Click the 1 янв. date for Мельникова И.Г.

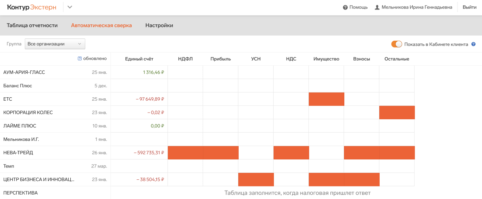pyautogui.click(x=101, y=139)
